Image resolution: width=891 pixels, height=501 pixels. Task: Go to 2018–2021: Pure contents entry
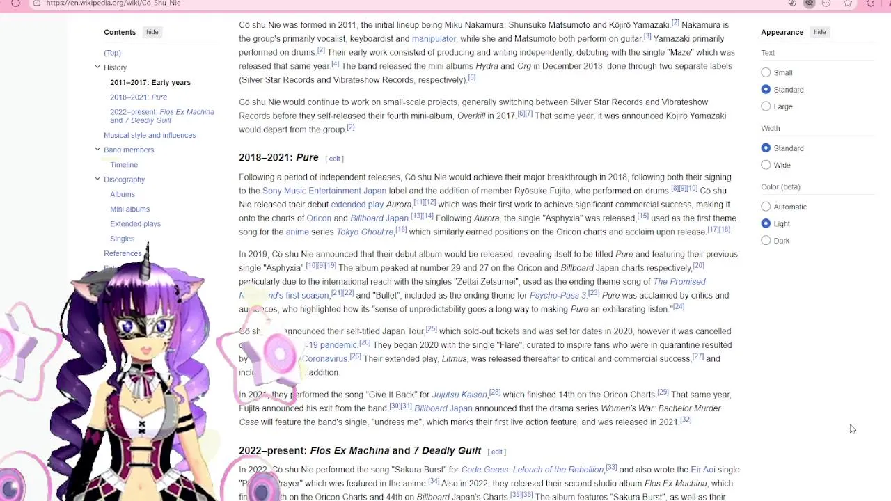click(x=139, y=97)
